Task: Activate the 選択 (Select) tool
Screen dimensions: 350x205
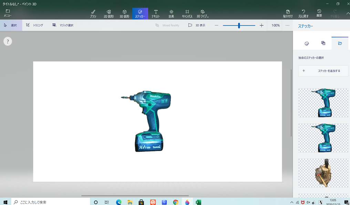Action: point(11,25)
